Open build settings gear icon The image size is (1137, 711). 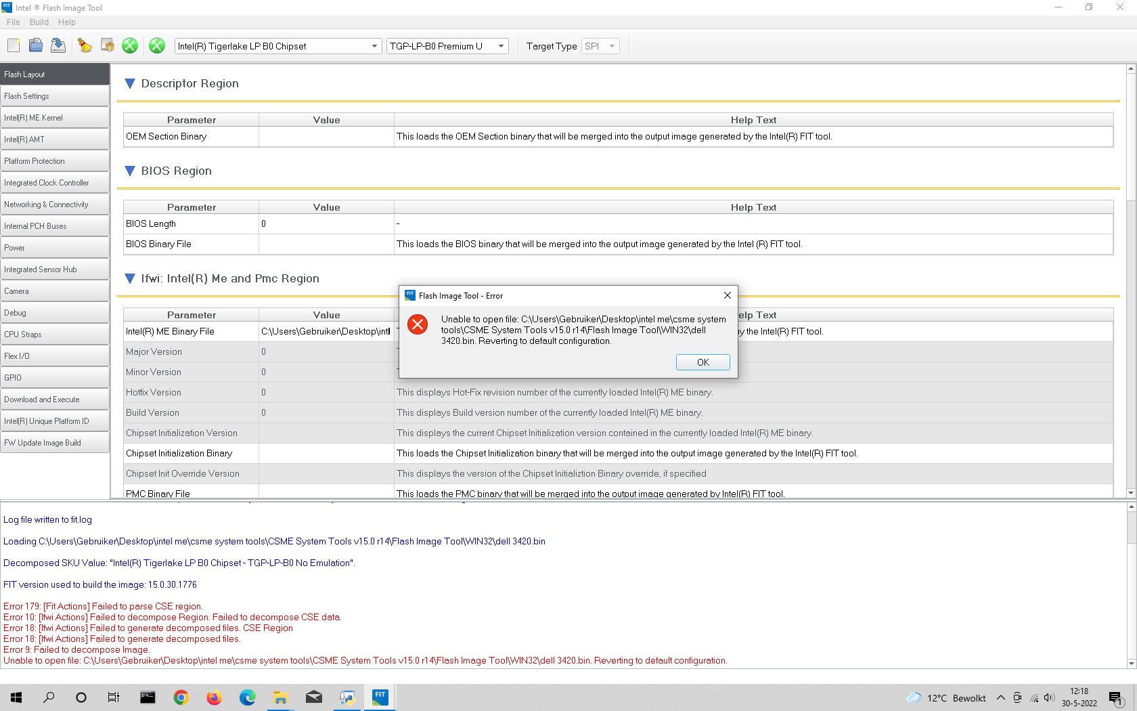click(x=107, y=46)
